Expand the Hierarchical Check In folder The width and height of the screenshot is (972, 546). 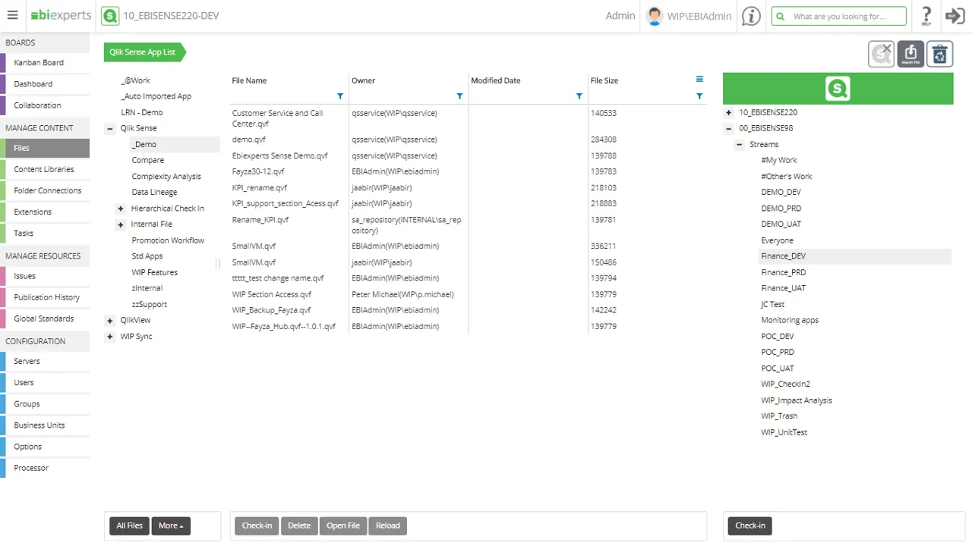121,209
